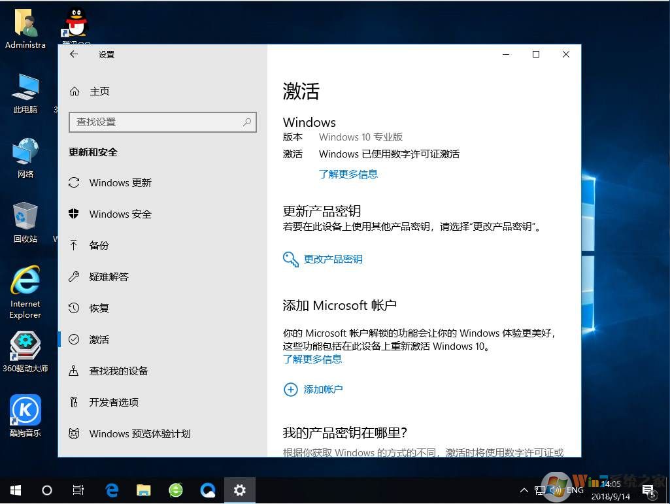Click 了解更多信息 under activation status
The image size is (670, 504).
348,174
